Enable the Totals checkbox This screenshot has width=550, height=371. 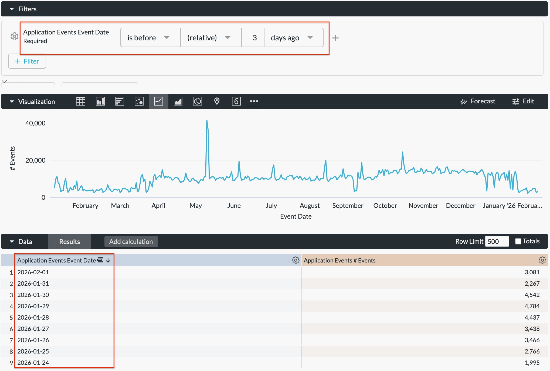click(x=518, y=241)
